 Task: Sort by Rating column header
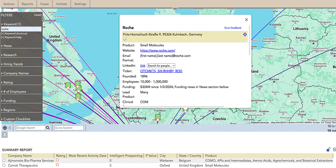click(x=60, y=156)
